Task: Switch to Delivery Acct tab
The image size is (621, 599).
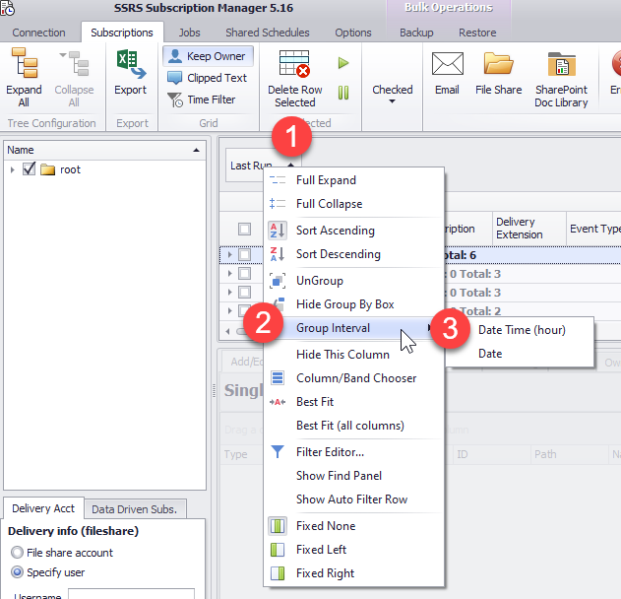Action: pos(43,508)
